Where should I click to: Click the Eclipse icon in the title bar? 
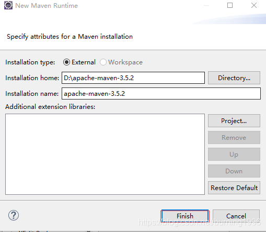pos(8,5)
